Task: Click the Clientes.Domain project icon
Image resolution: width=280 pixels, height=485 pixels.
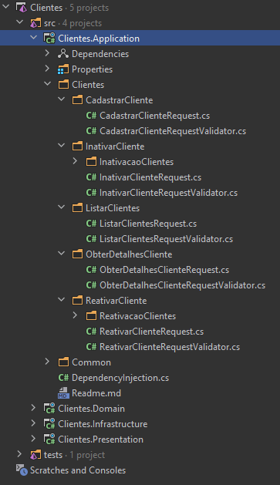Action: pos(49,409)
